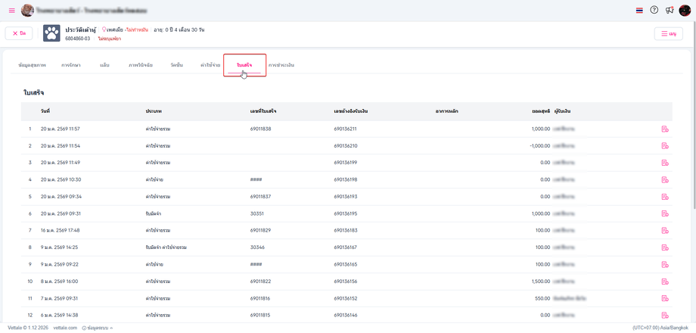Open receipt document icon for row 4
Image resolution: width=696 pixels, height=333 pixels.
click(665, 180)
